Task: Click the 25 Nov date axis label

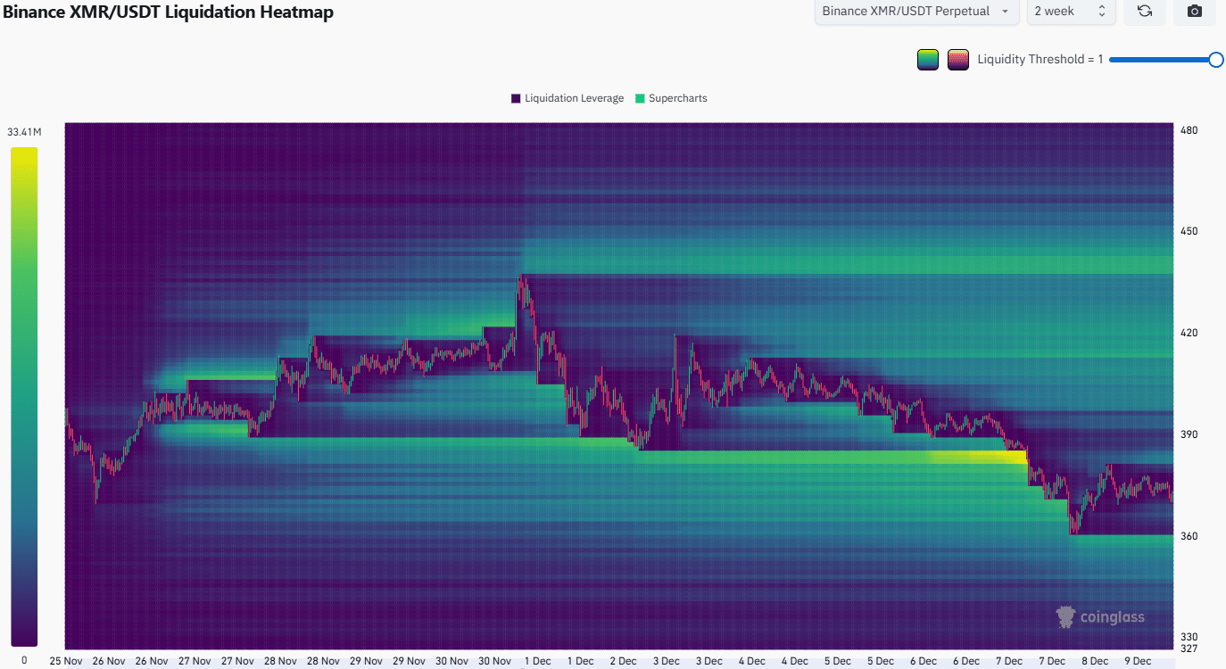Action: [x=66, y=661]
